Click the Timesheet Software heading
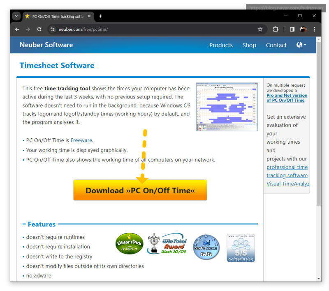Screen dimensions: 329x291 57,66
